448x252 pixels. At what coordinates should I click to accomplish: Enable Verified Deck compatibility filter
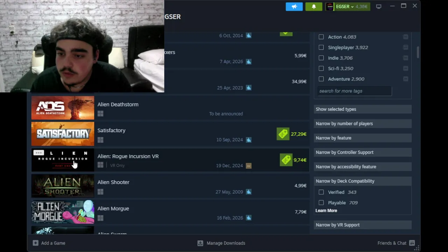[321, 192]
